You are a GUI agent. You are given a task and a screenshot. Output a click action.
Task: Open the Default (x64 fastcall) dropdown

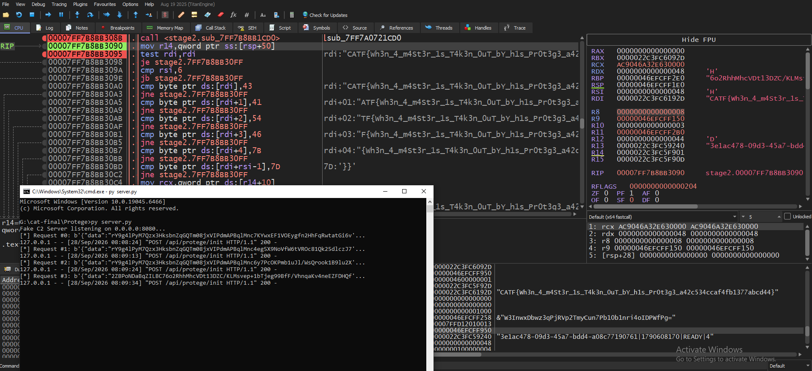click(663, 217)
